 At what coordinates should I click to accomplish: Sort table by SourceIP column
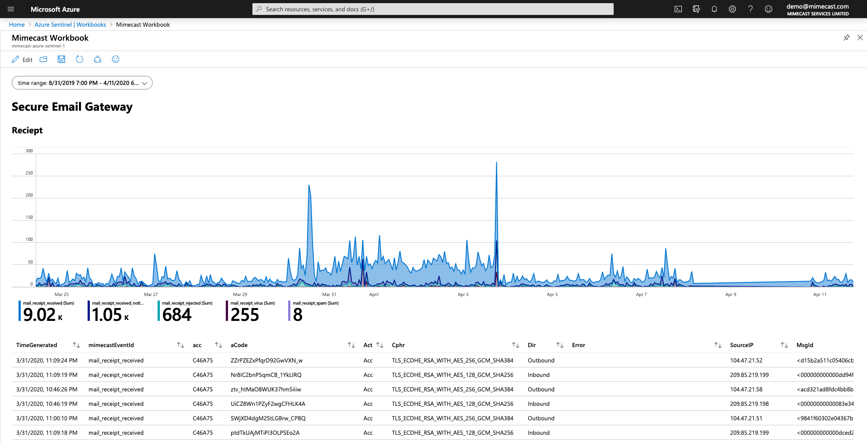tap(784, 345)
